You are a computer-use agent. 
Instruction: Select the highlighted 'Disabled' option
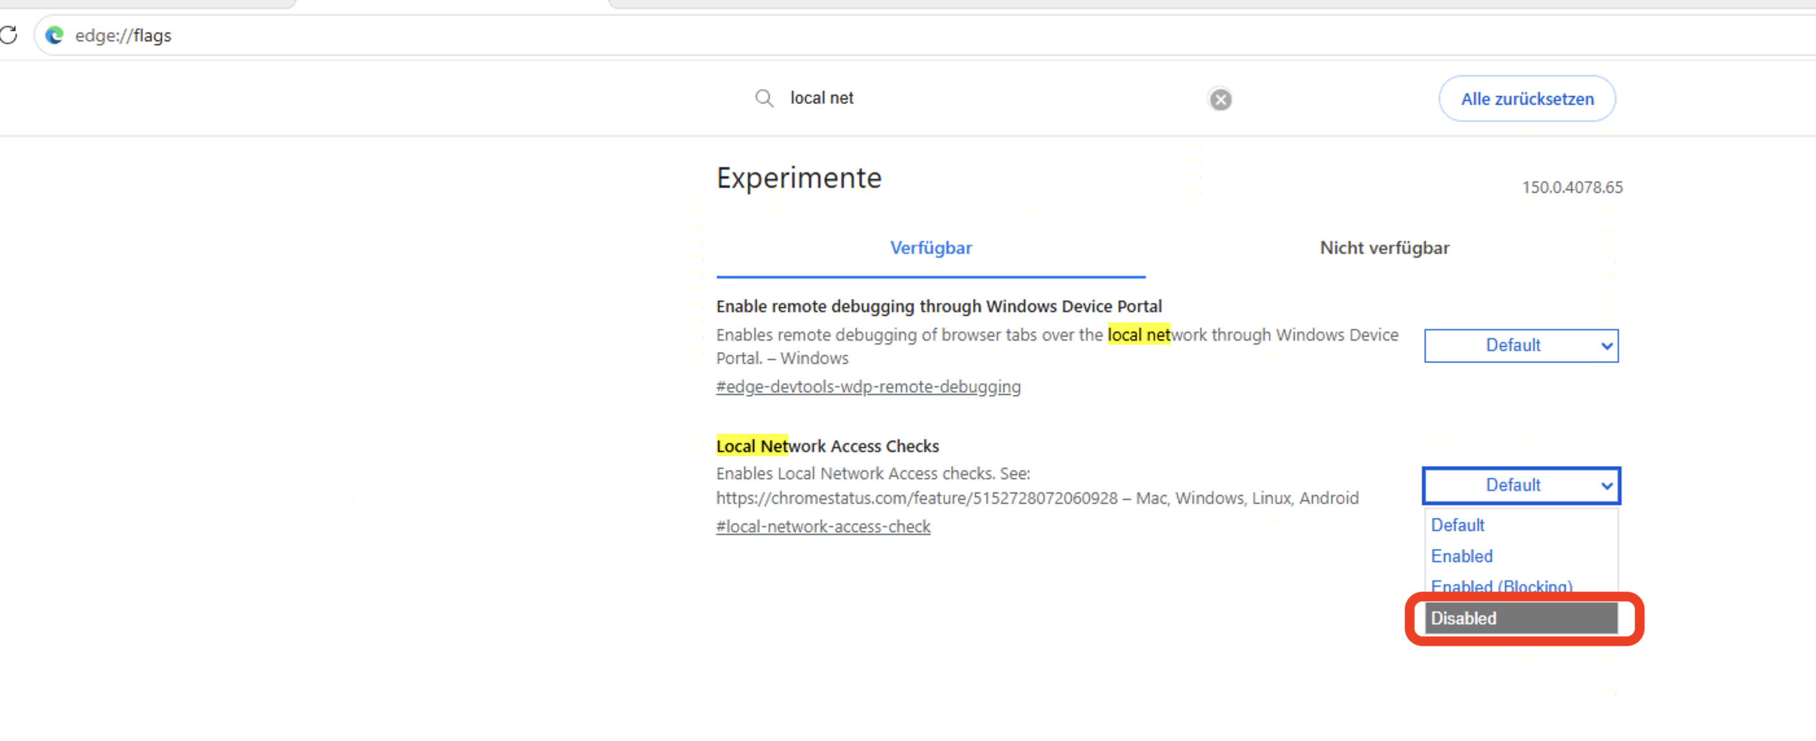[1520, 619]
